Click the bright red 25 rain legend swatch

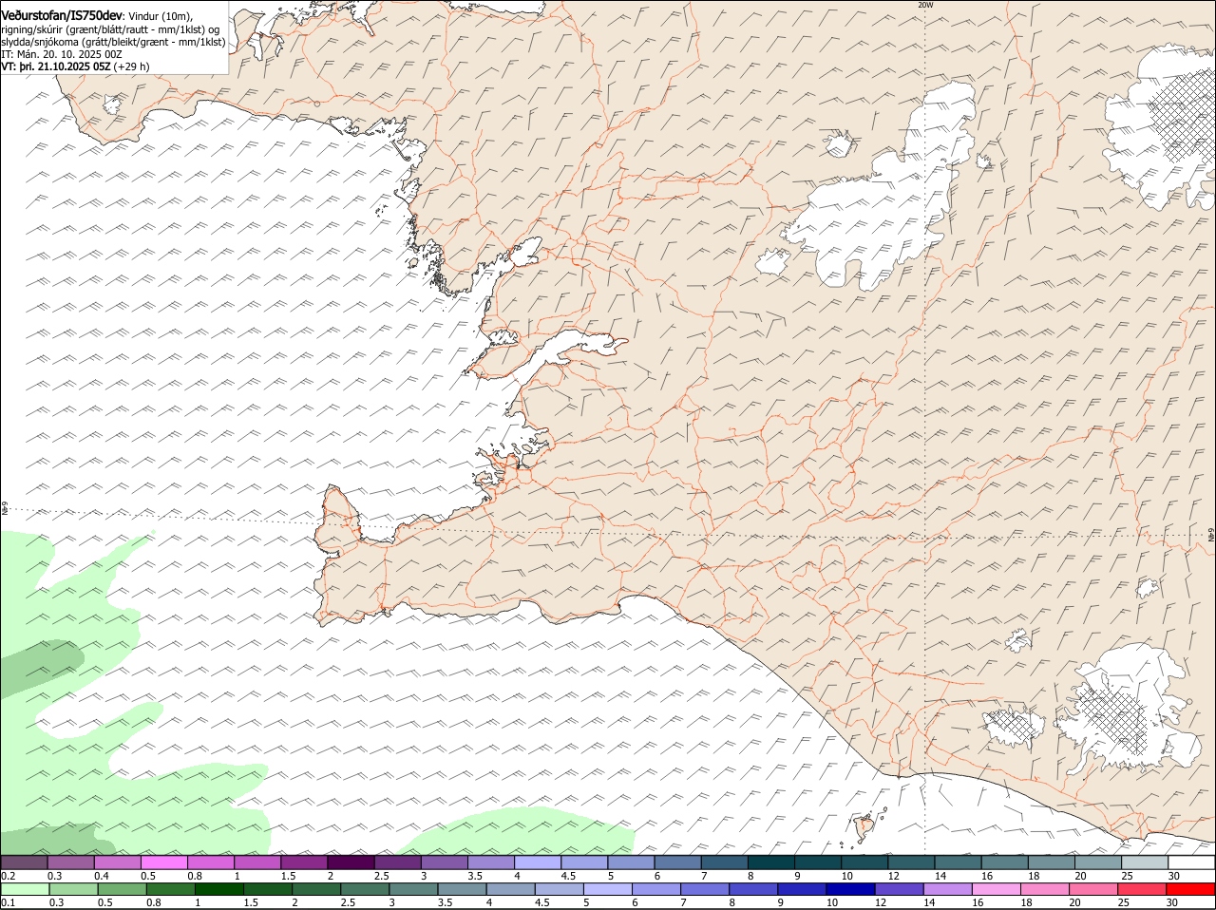coord(1142,889)
